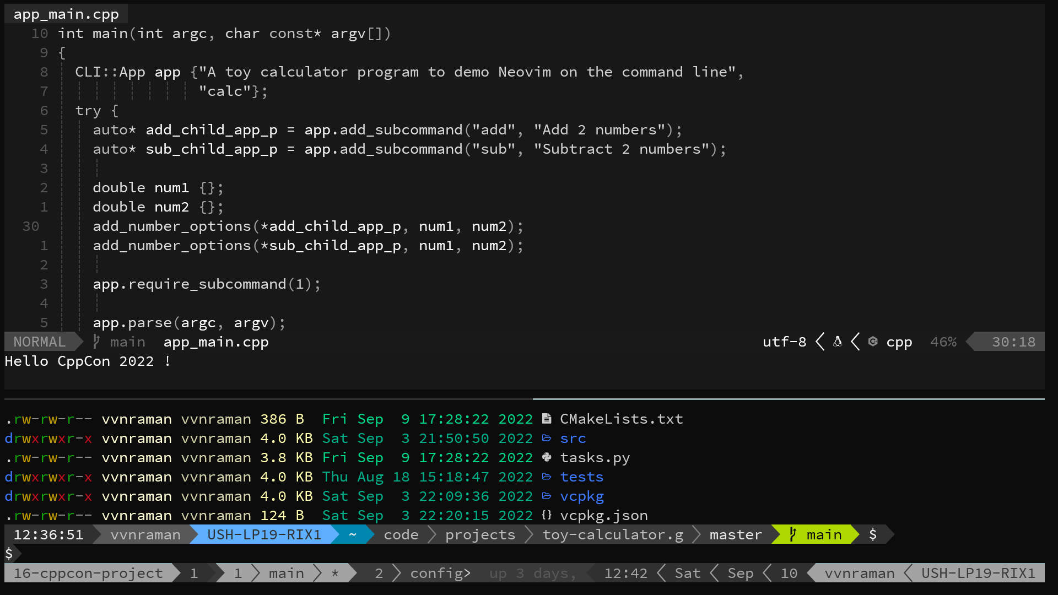Click the folder icon next to tests
This screenshot has height=595, width=1058.
click(x=547, y=477)
